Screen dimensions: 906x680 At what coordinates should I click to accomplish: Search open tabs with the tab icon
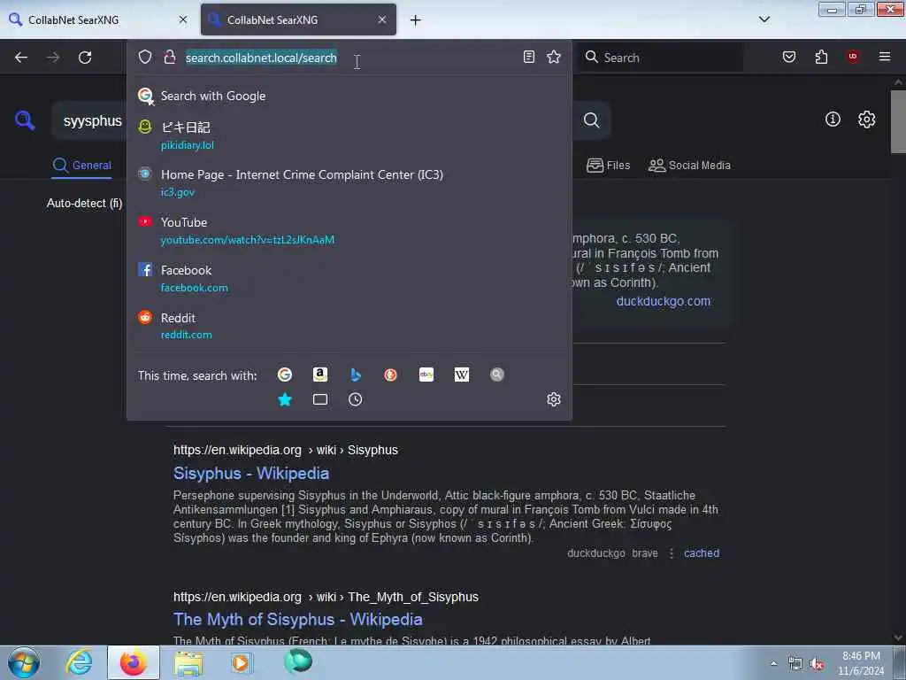point(320,399)
